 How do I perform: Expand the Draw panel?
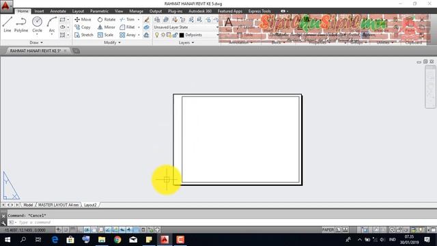coord(36,42)
